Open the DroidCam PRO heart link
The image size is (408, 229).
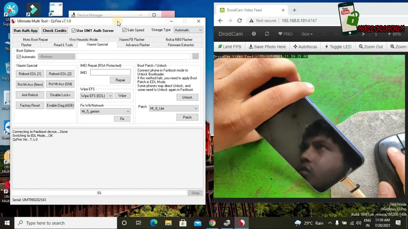(285, 34)
